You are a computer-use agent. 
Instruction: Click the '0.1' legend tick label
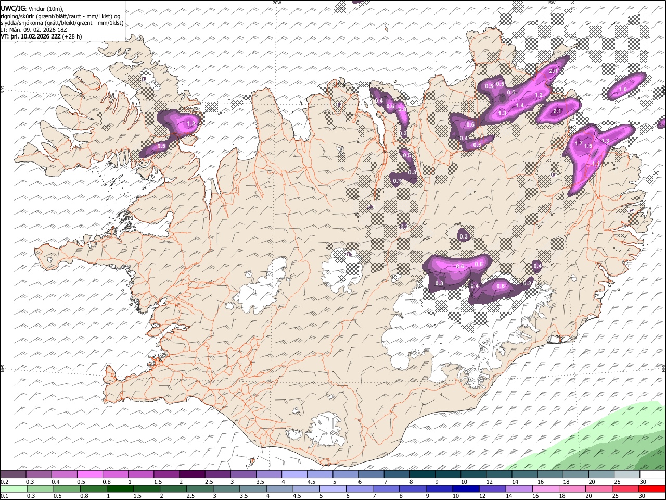point(3,496)
